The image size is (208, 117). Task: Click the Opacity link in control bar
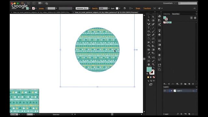[95, 8]
